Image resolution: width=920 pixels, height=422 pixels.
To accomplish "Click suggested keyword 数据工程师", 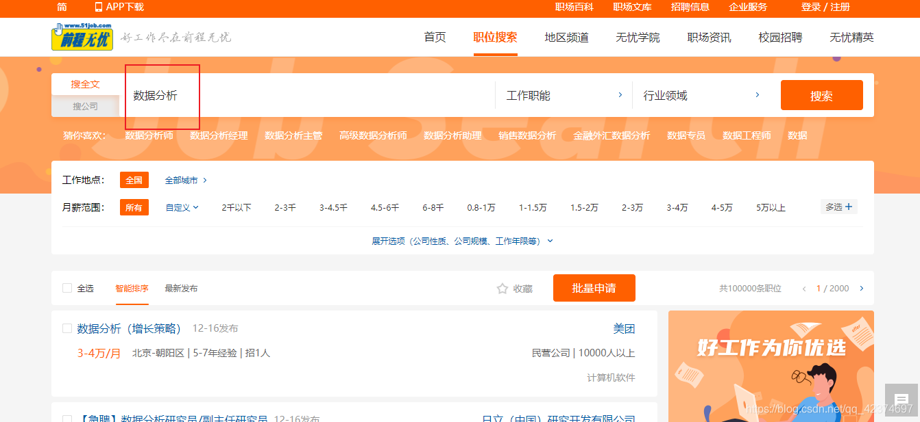I will pyautogui.click(x=747, y=135).
